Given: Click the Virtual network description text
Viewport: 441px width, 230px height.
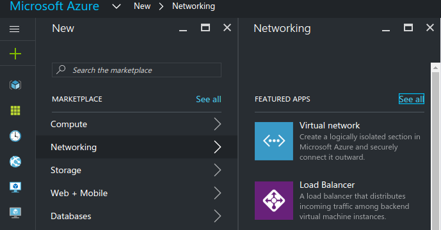Looking at the screenshot, I should pyautogui.click(x=360, y=147).
